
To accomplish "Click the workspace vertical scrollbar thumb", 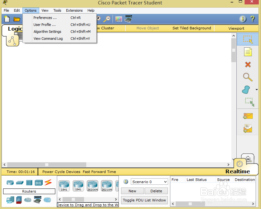I will click(234, 50).
